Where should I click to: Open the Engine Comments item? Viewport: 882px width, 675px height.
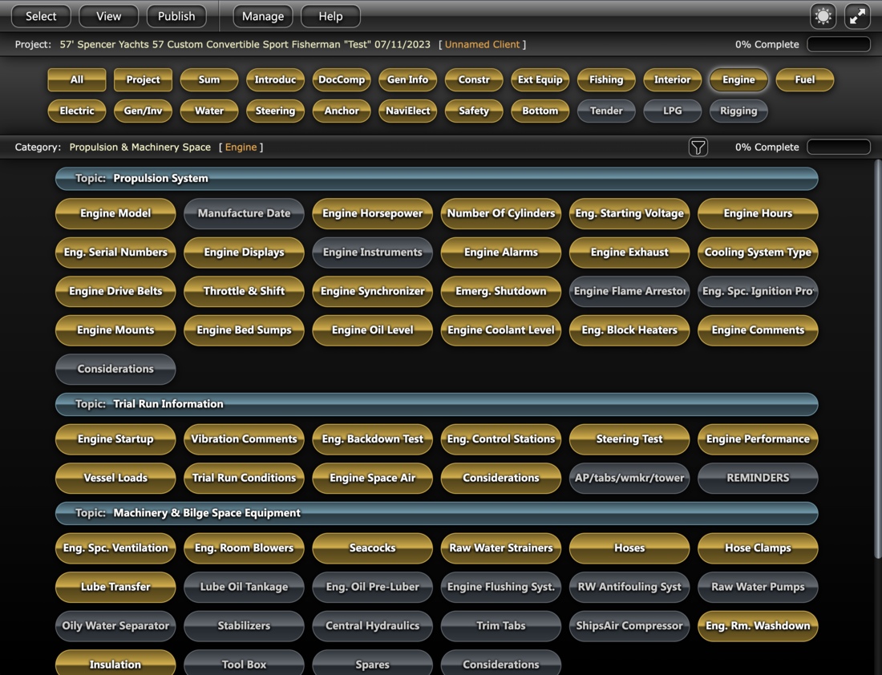coord(758,330)
